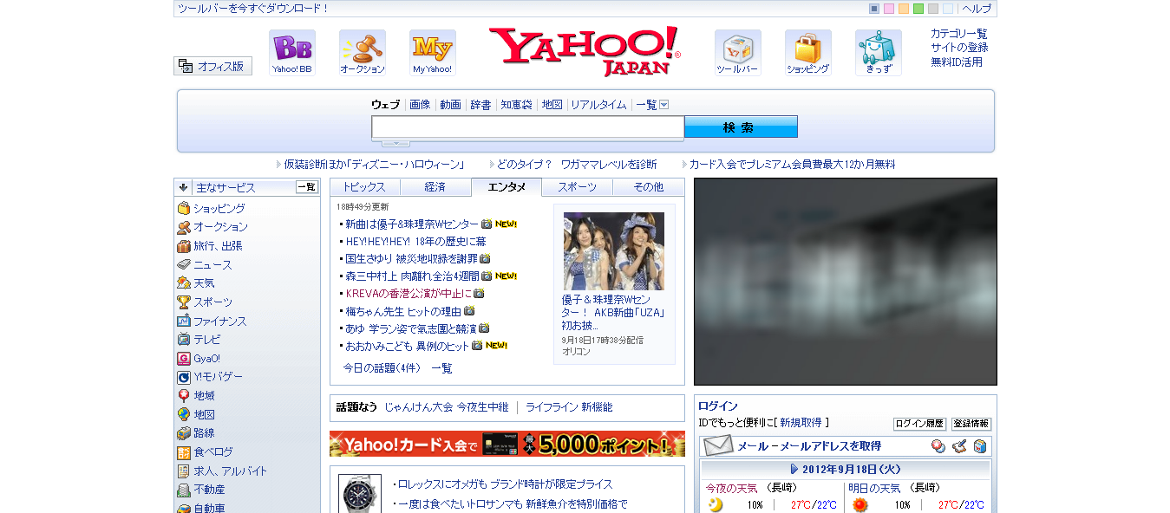Open the 新規取得 link
The width and height of the screenshot is (1170, 513).
click(x=801, y=423)
